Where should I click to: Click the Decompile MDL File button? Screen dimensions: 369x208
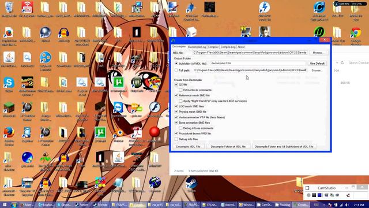click(x=189, y=147)
